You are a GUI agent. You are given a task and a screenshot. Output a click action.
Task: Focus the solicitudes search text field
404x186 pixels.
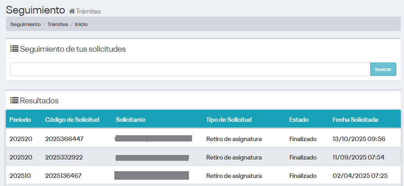(190, 69)
